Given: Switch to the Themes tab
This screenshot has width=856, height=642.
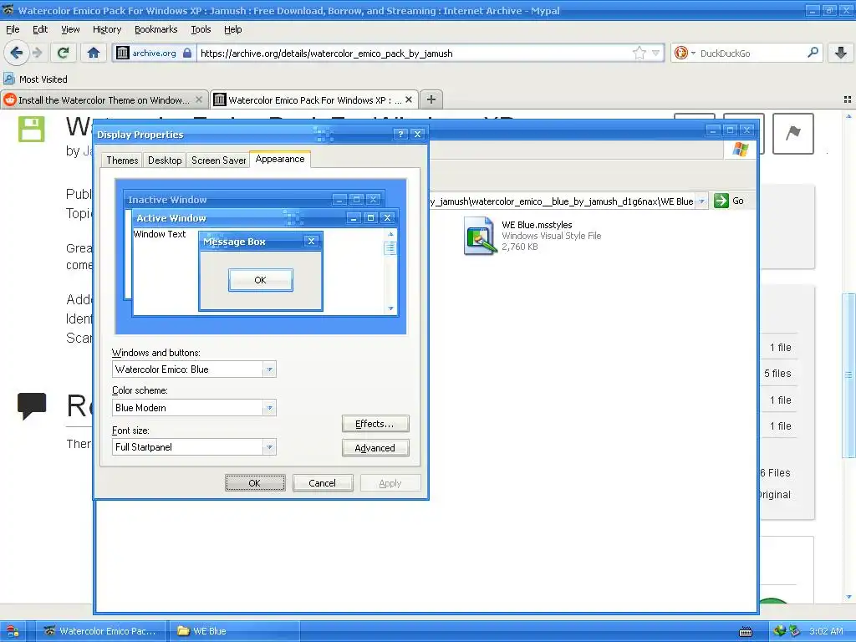Looking at the screenshot, I should [x=122, y=160].
